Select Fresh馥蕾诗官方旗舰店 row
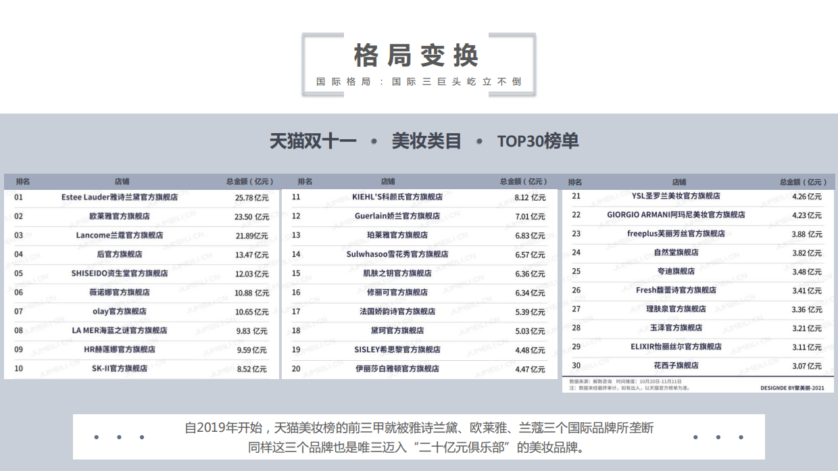Viewport: 838px width, 471px height. point(697,291)
